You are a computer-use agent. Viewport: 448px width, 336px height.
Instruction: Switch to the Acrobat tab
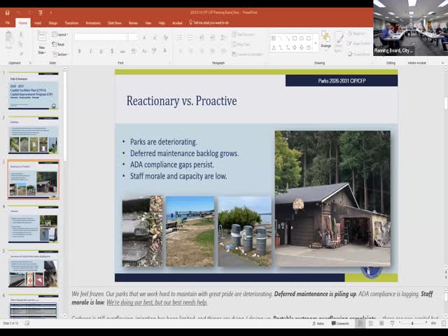pos(177,23)
